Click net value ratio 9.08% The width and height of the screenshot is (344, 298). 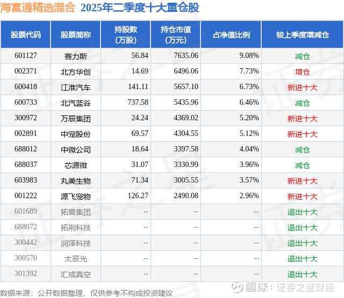point(249,56)
